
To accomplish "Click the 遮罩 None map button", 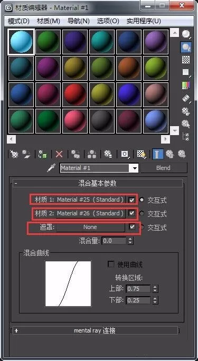I will coord(91,227).
